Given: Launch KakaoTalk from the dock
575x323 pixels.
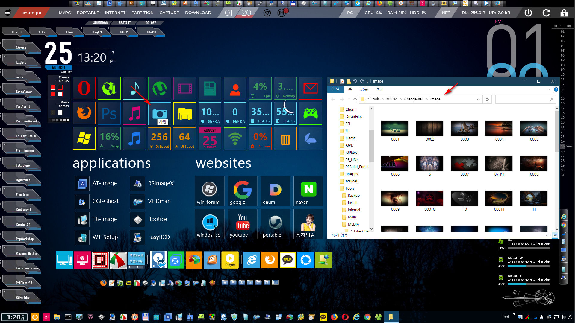Looking at the screenshot, I should coord(288,260).
